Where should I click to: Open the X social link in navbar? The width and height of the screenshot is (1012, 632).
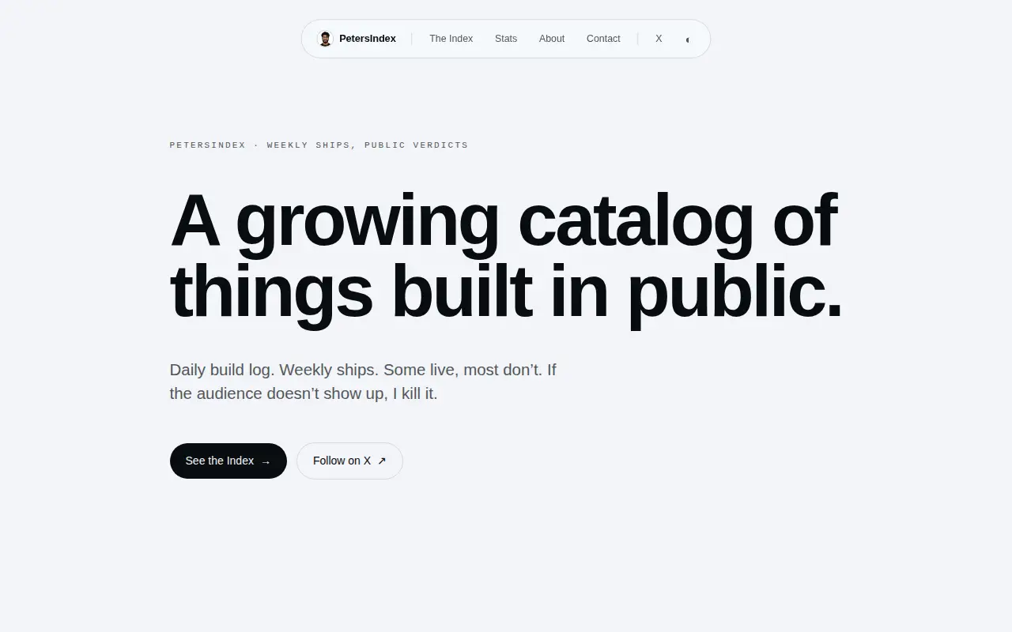coord(659,39)
